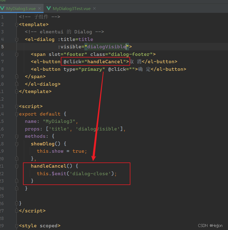
Task: Click the "export default" keywords
Action: 40,114
